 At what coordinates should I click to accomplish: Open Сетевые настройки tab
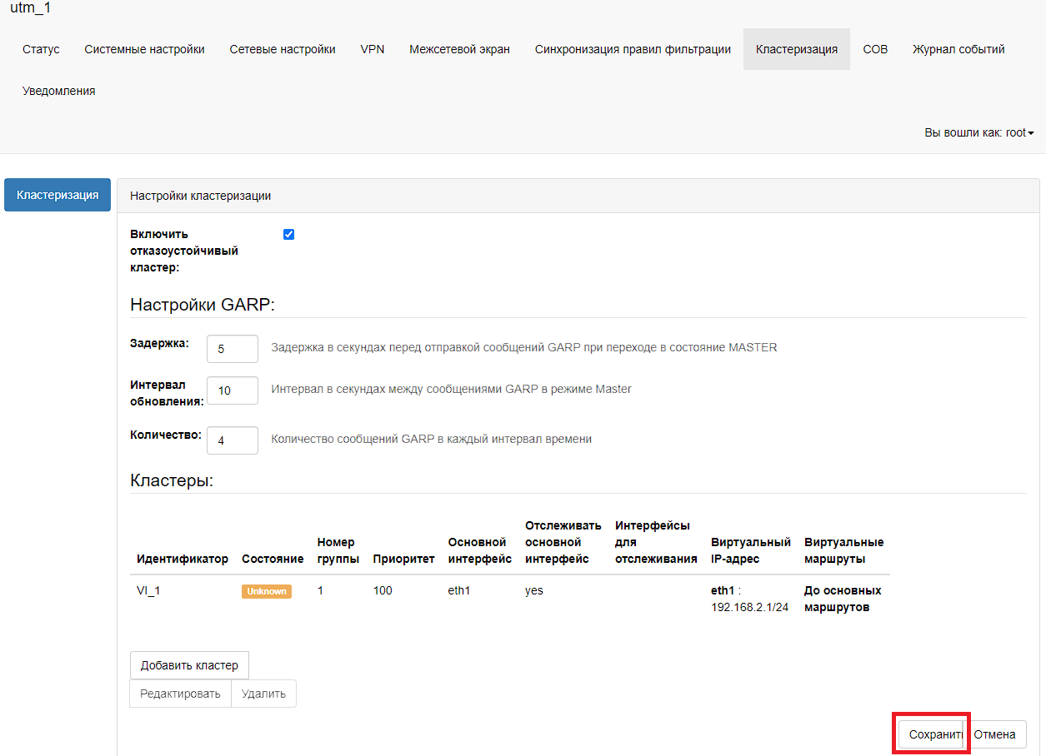283,49
